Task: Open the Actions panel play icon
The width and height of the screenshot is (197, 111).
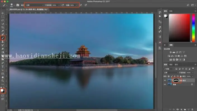Action: (160, 16)
